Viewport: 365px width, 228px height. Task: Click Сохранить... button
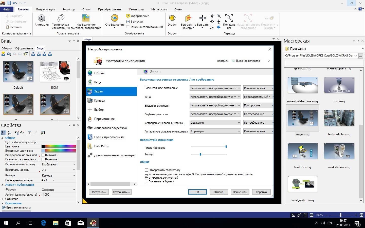click(121, 192)
